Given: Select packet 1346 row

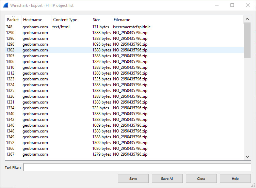Looking at the screenshot, I should (x=124, y=125).
